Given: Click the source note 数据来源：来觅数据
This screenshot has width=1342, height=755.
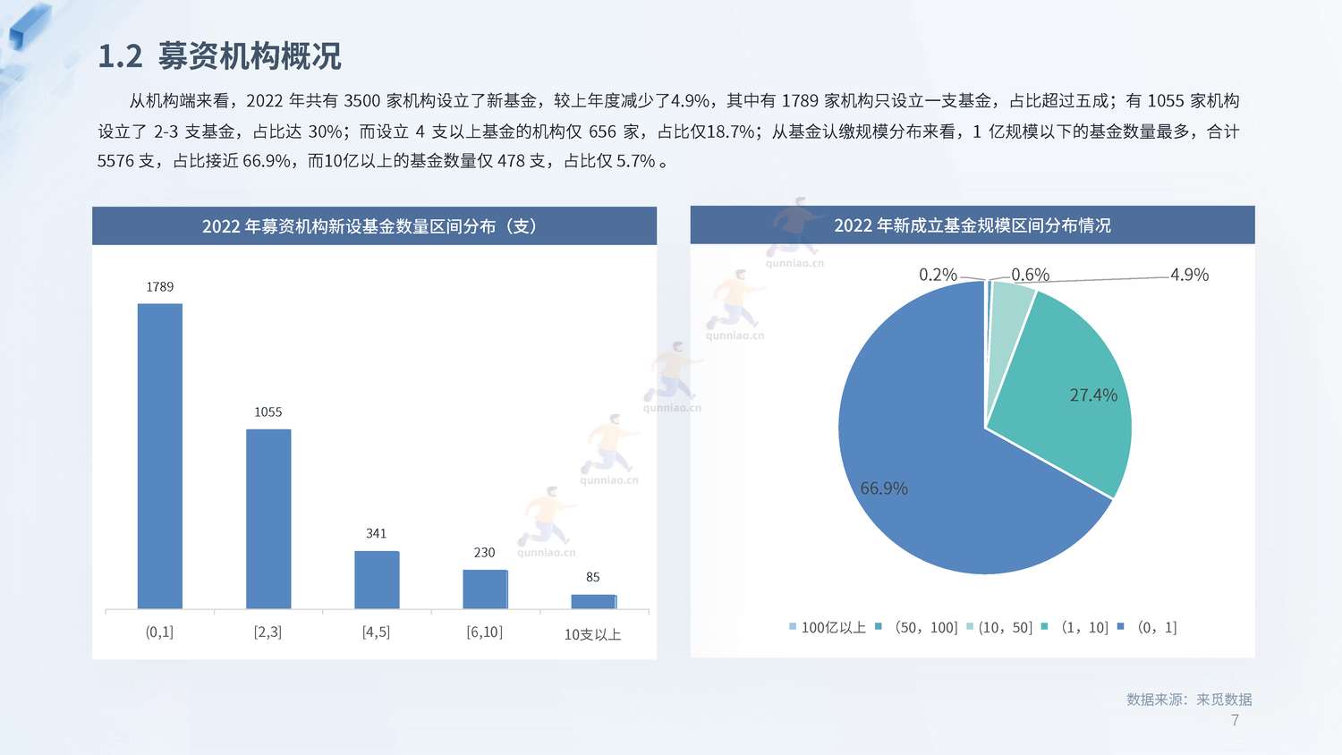Looking at the screenshot, I should (x=1189, y=700).
